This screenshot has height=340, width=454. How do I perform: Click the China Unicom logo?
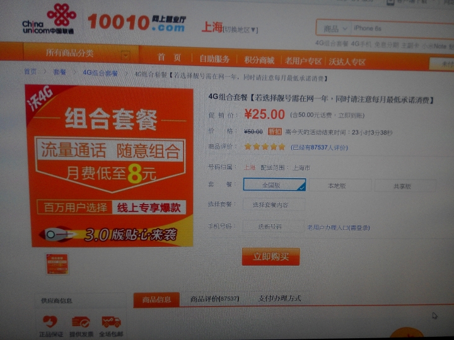point(49,19)
